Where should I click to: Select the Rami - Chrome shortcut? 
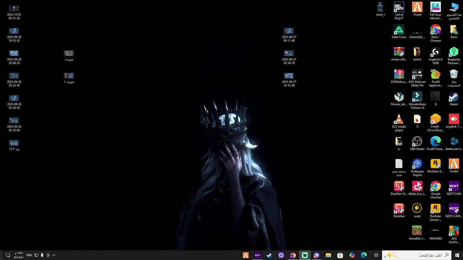436,33
